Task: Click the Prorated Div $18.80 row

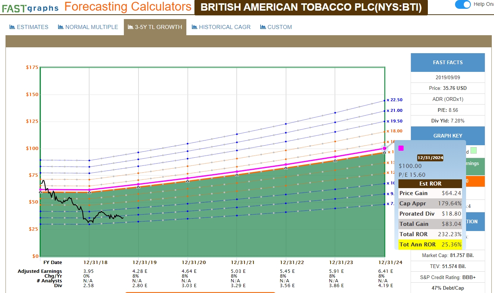Action: (x=430, y=214)
